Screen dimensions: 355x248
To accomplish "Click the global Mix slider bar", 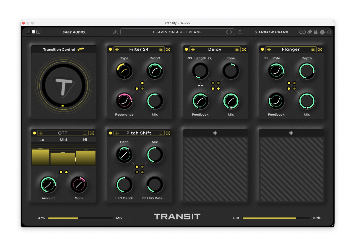I will pos(80,218).
